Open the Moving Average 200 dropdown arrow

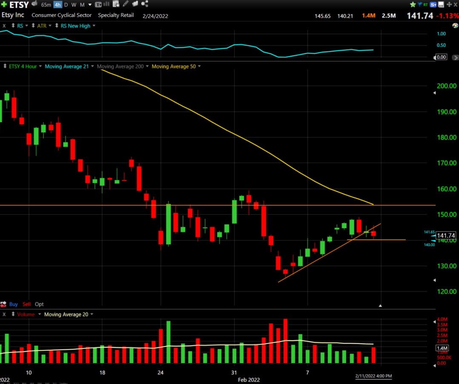click(x=147, y=66)
